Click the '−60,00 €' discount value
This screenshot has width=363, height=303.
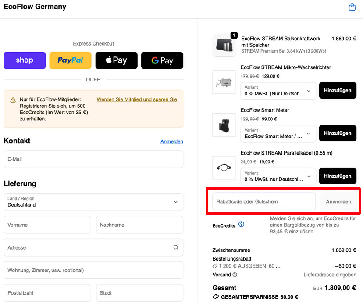pyautogui.click(x=345, y=266)
